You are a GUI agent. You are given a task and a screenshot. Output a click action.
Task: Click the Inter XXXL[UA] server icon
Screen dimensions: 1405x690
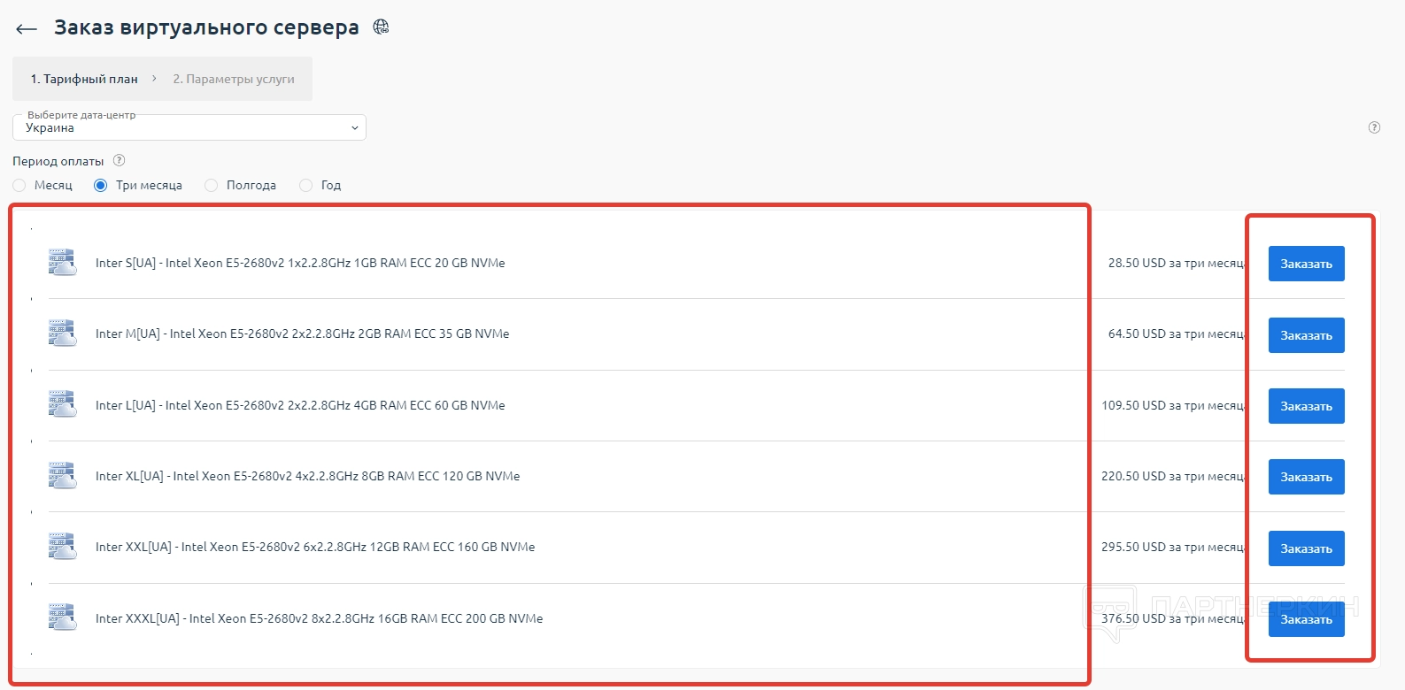[x=62, y=617]
